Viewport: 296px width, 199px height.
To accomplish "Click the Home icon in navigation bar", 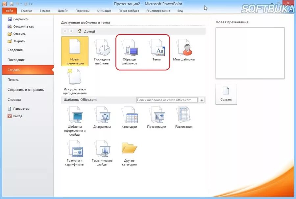I will coord(80,31).
